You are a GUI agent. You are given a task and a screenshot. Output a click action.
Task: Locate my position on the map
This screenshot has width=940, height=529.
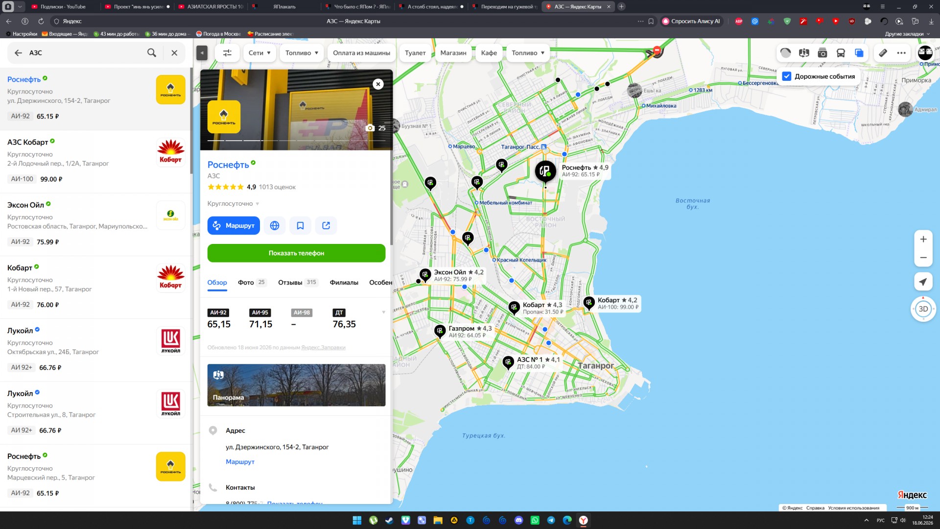923,282
